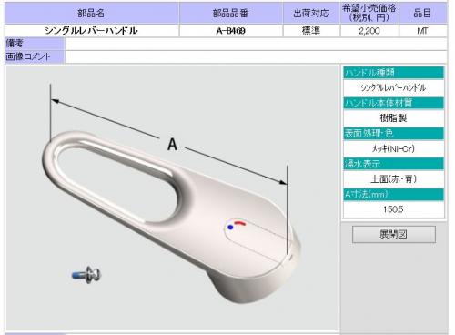Click the 希望小売価格 column header
The width and height of the screenshot is (455, 335).
pos(369,13)
